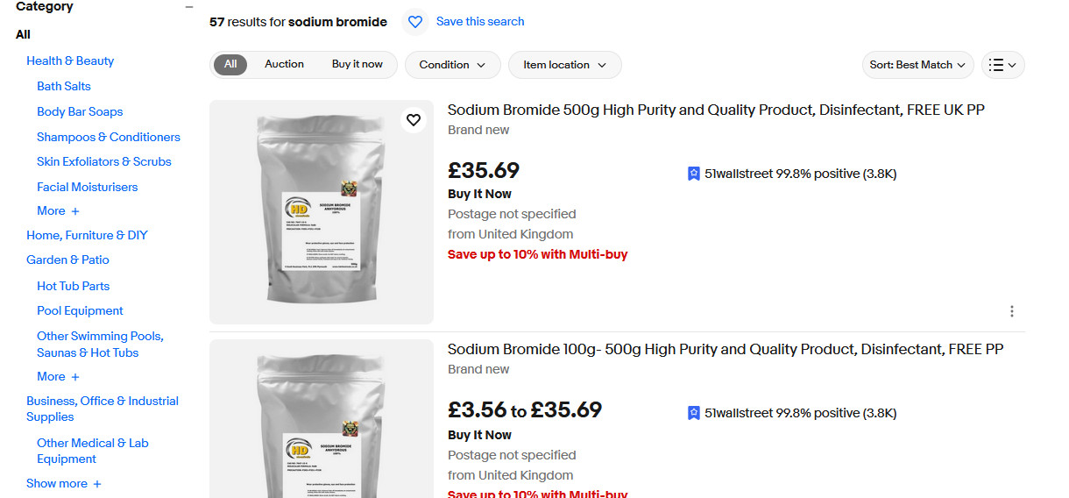This screenshot has width=1069, height=498.
Task: Add first Sodium Bromide listing to watchlist
Action: click(x=414, y=120)
